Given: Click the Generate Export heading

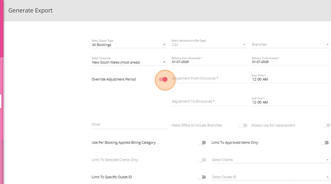Looking at the screenshot, I should pyautogui.click(x=30, y=11).
